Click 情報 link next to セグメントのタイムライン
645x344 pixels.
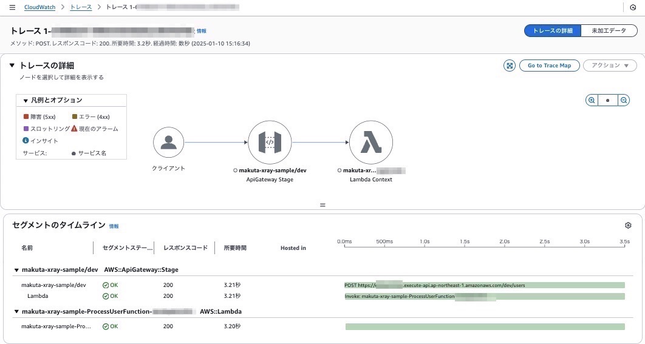pyautogui.click(x=114, y=226)
